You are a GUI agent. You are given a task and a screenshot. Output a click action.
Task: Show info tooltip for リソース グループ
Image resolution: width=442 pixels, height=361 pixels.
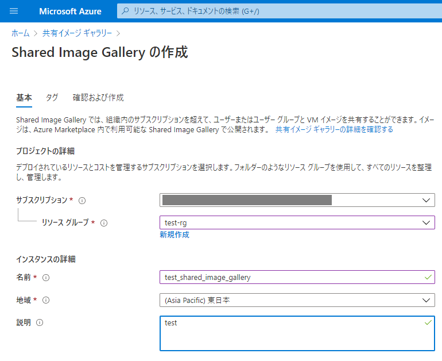coord(104,223)
